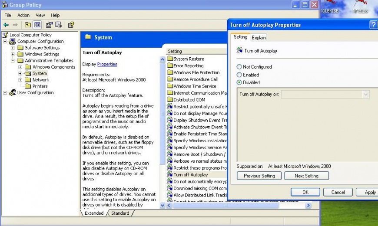Screen dimensions: 378x226
Task: Click the description pane vertical scrollbar thumb
Action: pos(162,114)
